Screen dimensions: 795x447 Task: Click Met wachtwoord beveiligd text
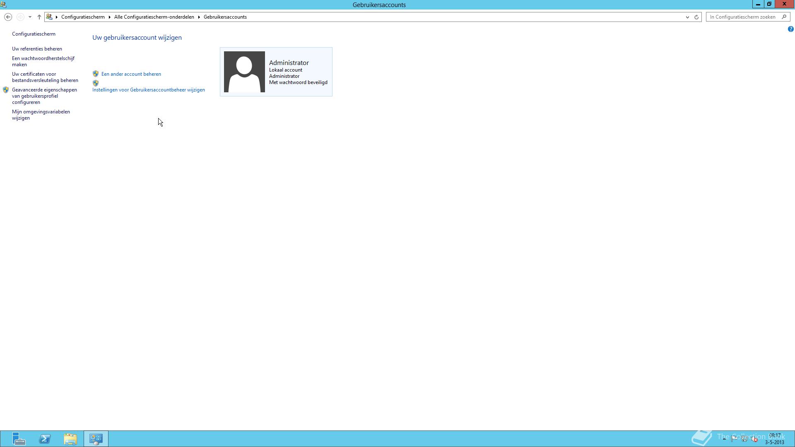(298, 82)
